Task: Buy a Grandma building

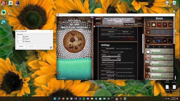Action: (x=159, y=57)
